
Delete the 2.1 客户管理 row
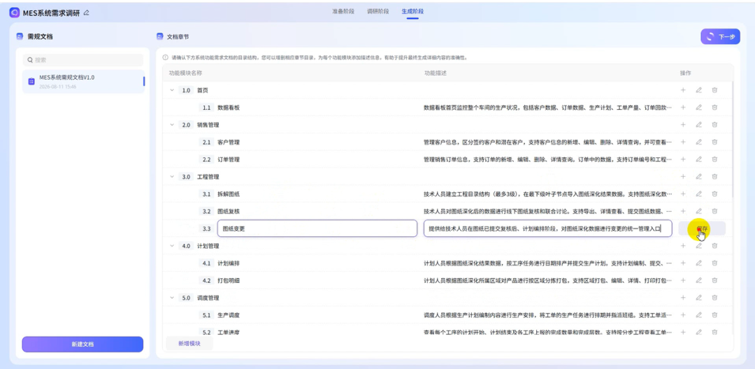[714, 142]
